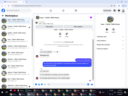Image resolution: width=128 pixels, height=96 pixels.
Task: Reload the browser page
Action: pos(8,6)
